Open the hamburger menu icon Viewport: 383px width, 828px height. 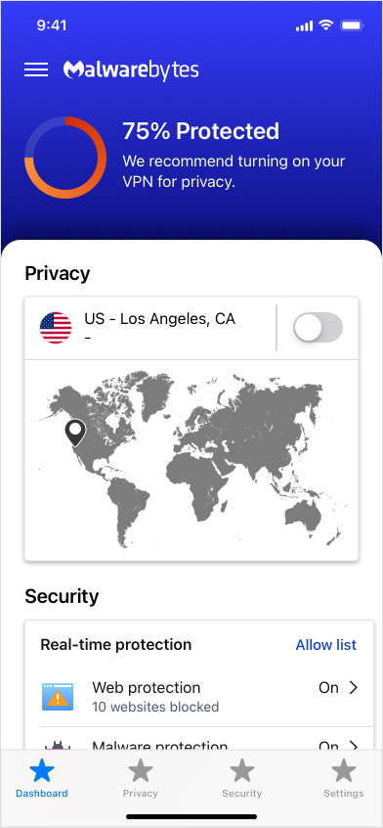tap(36, 69)
